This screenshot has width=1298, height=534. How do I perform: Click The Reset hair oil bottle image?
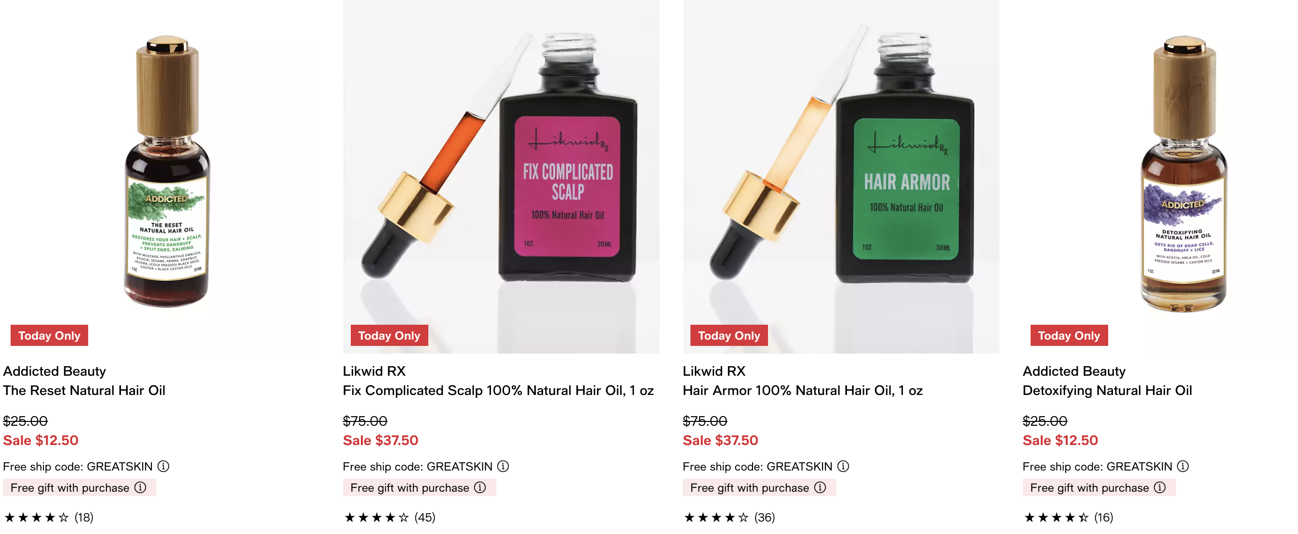coord(166,171)
